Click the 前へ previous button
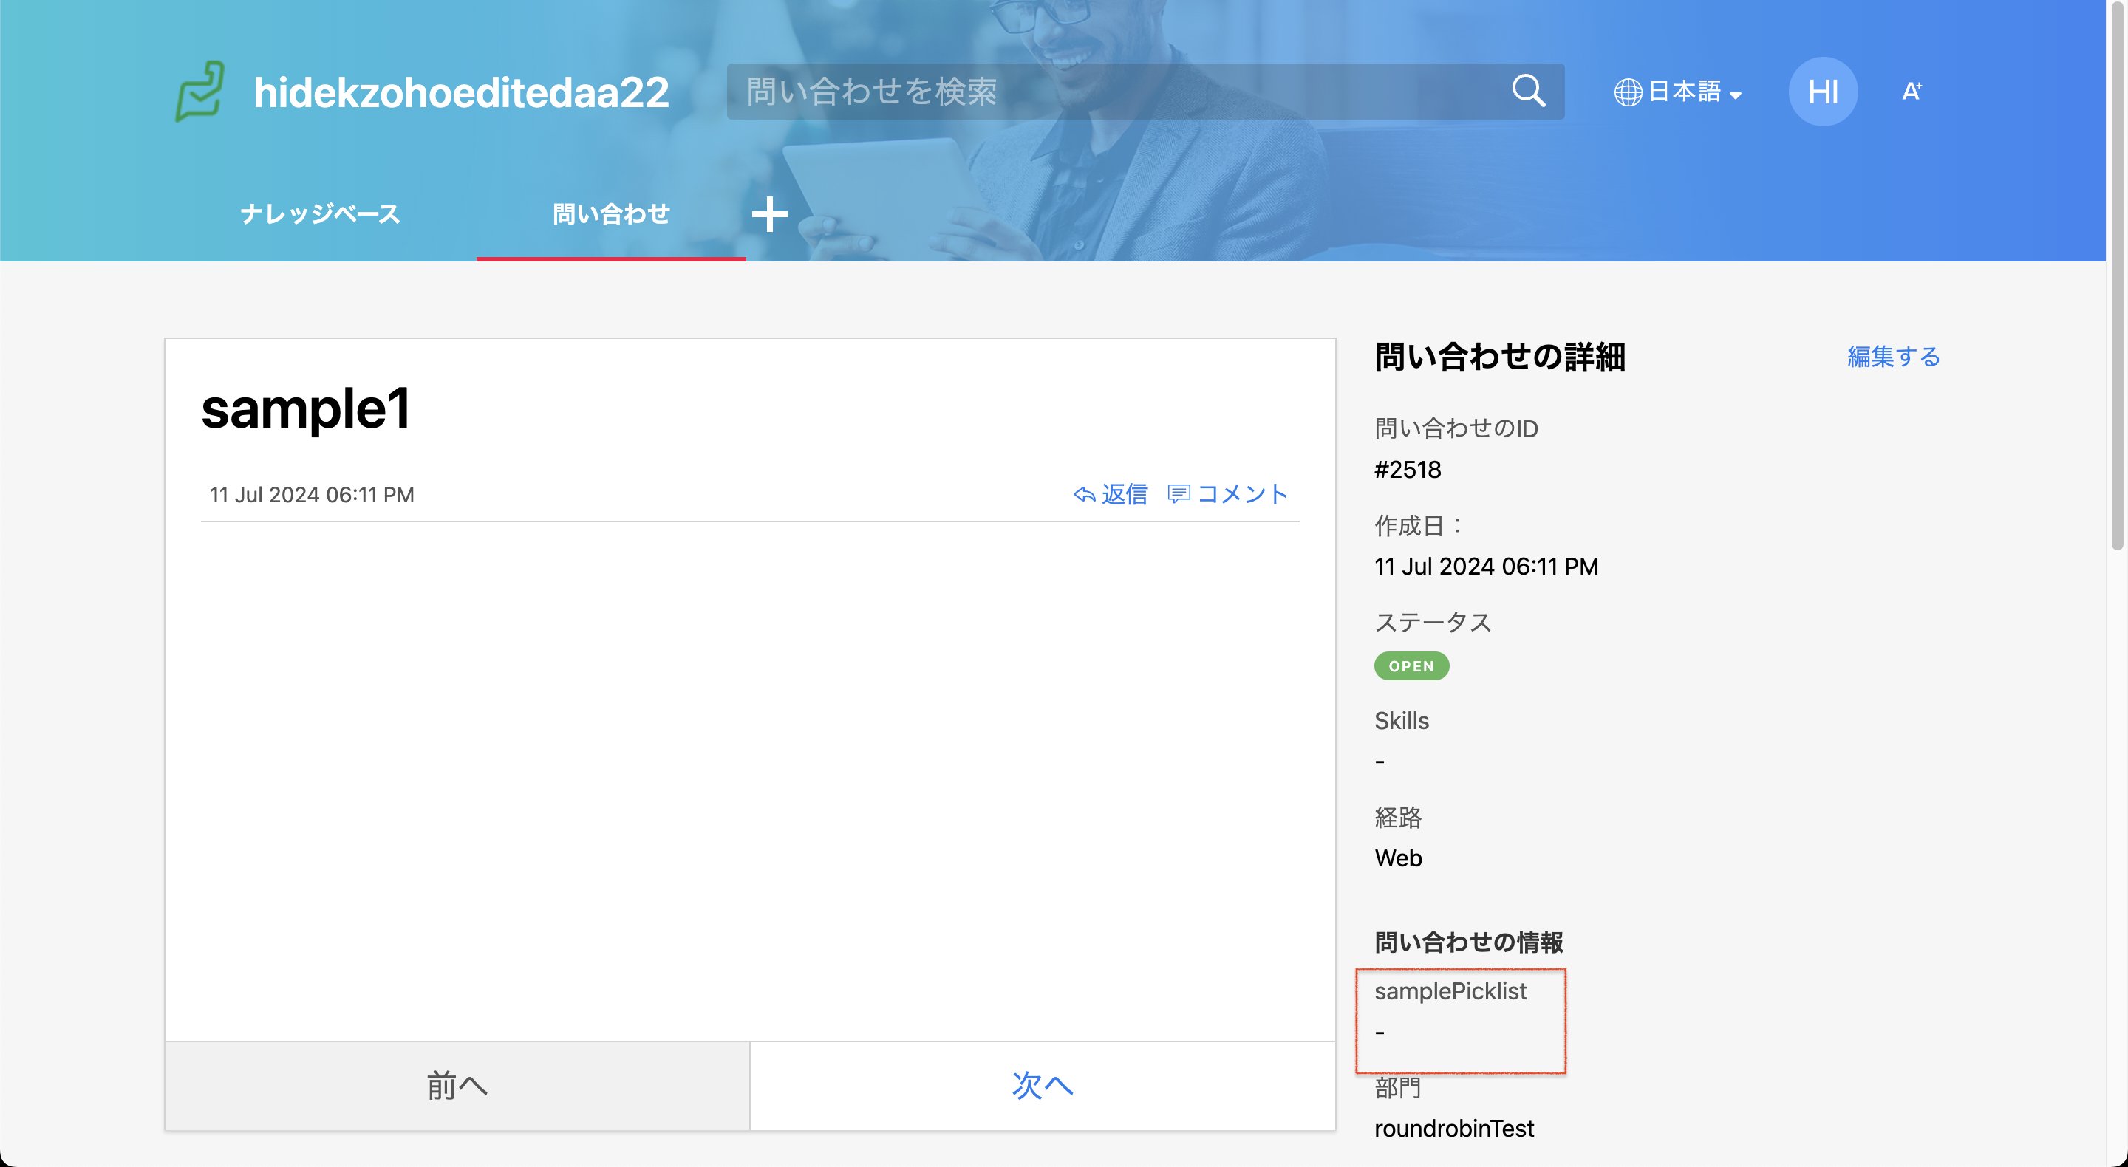 tap(457, 1085)
